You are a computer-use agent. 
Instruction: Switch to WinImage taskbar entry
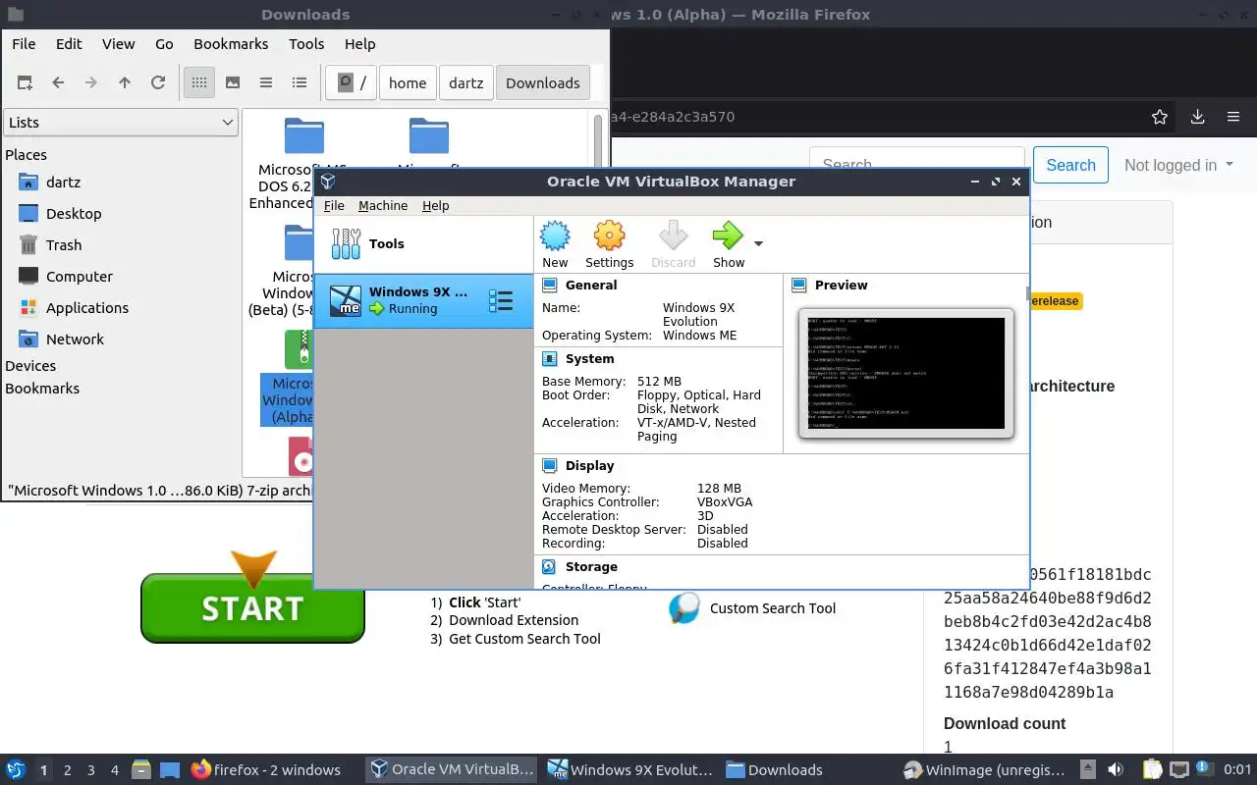pyautogui.click(x=987, y=770)
